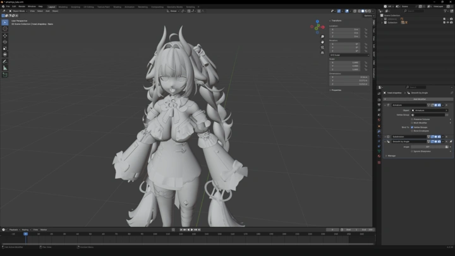Open the File menu
This screenshot has height=256, width=455.
click(8, 6)
